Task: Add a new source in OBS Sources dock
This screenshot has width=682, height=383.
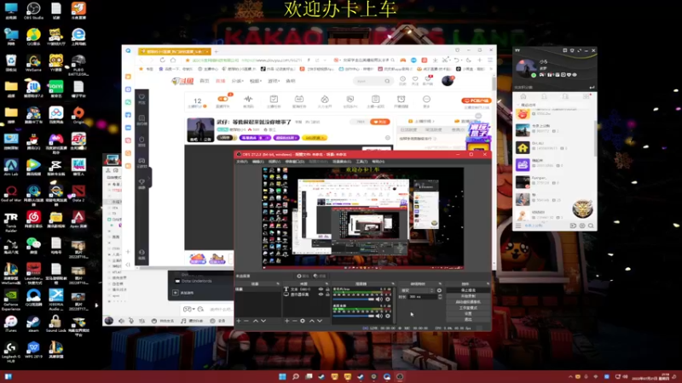Action: pyautogui.click(x=287, y=321)
